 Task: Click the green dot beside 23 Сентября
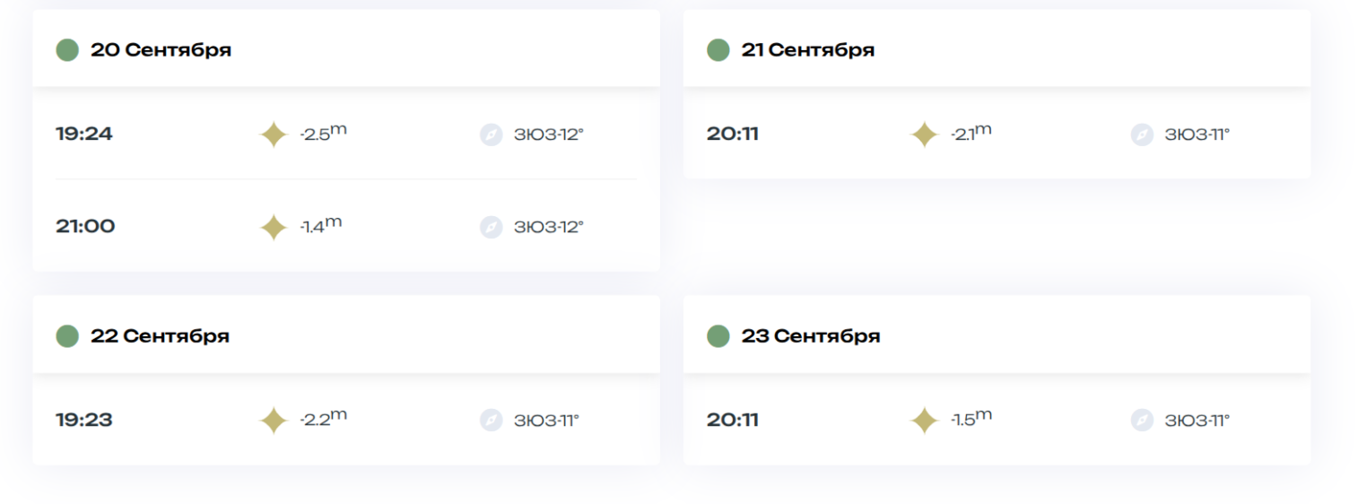[718, 336]
